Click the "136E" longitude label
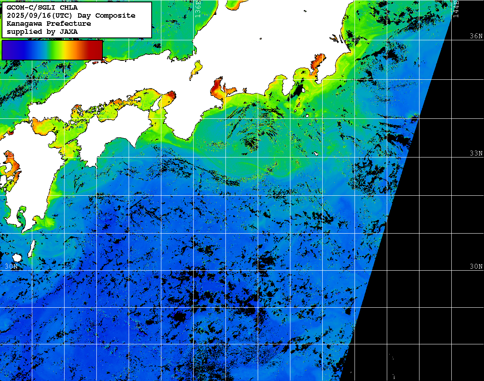The width and height of the screenshot is (484, 381). [198, 9]
